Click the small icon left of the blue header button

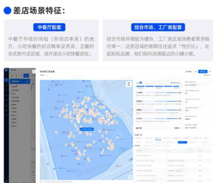(x=196, y=72)
